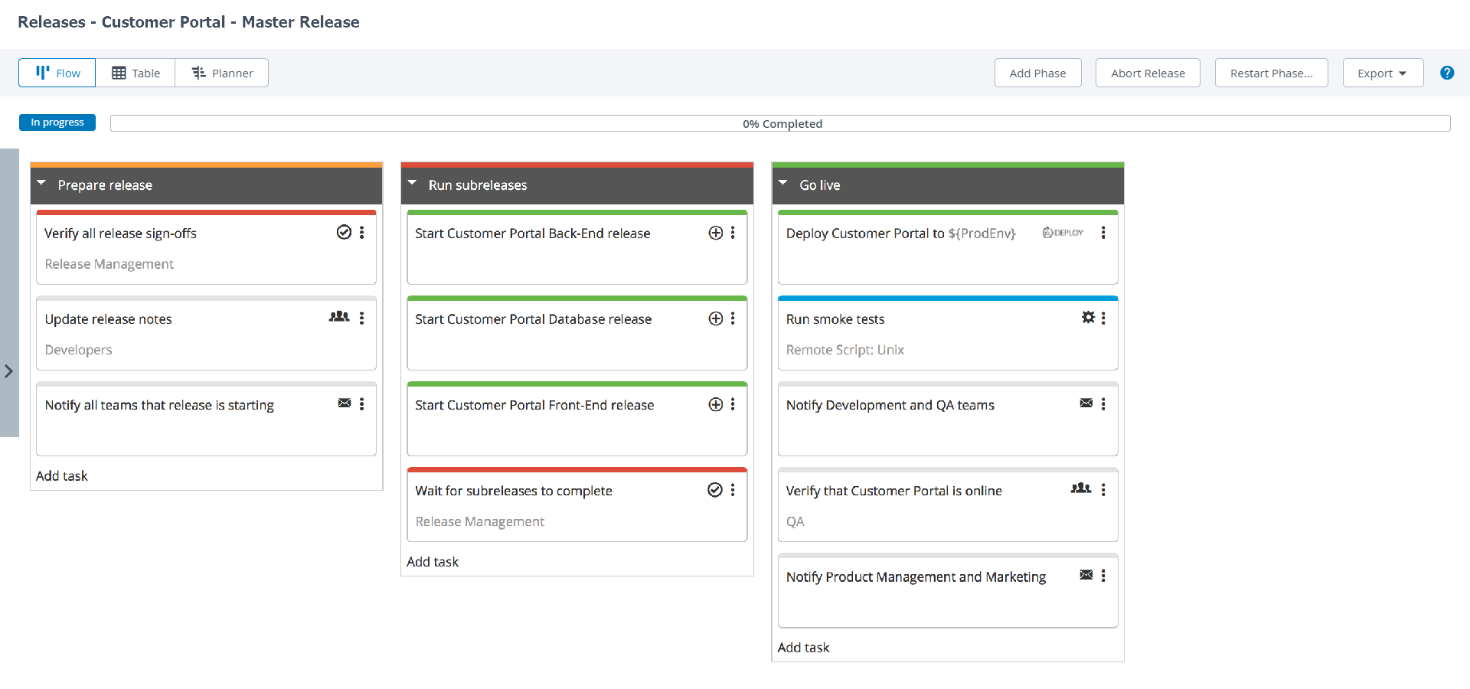Screen dimensions: 1470x689
Task: Open the menu dots for Verify all release sign-offs
Action: coord(361,232)
